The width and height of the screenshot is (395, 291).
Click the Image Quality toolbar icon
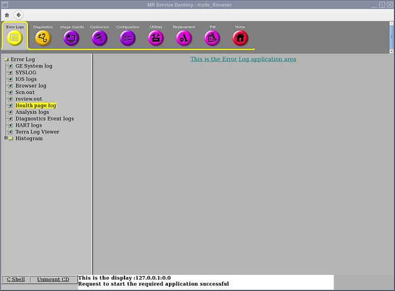(x=71, y=38)
